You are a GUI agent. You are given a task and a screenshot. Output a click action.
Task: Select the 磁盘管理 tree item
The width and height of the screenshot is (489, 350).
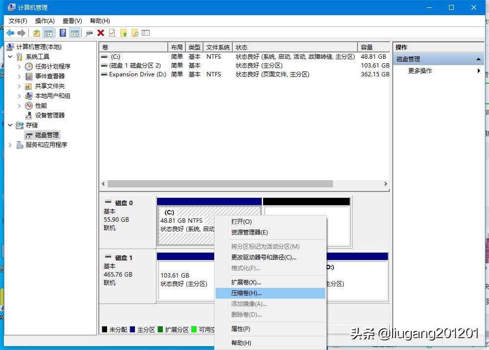pos(47,135)
